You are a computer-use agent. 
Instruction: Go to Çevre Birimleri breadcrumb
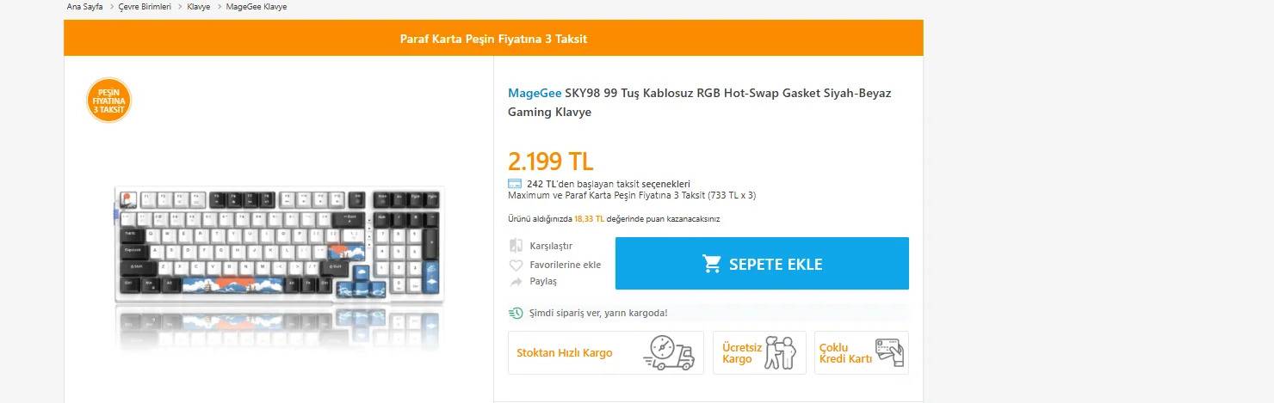145,7
